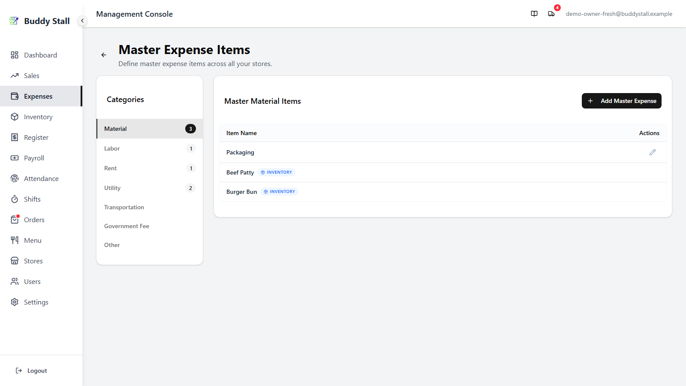
Task: Click the red notification badge showing 4
Action: [557, 8]
